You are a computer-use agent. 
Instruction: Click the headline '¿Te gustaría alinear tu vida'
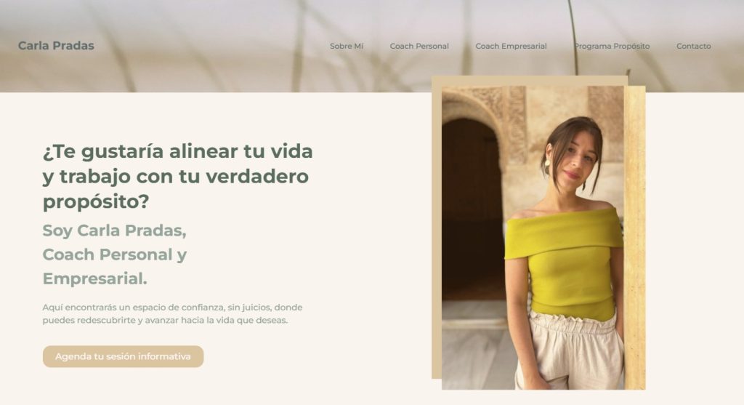[x=178, y=151]
